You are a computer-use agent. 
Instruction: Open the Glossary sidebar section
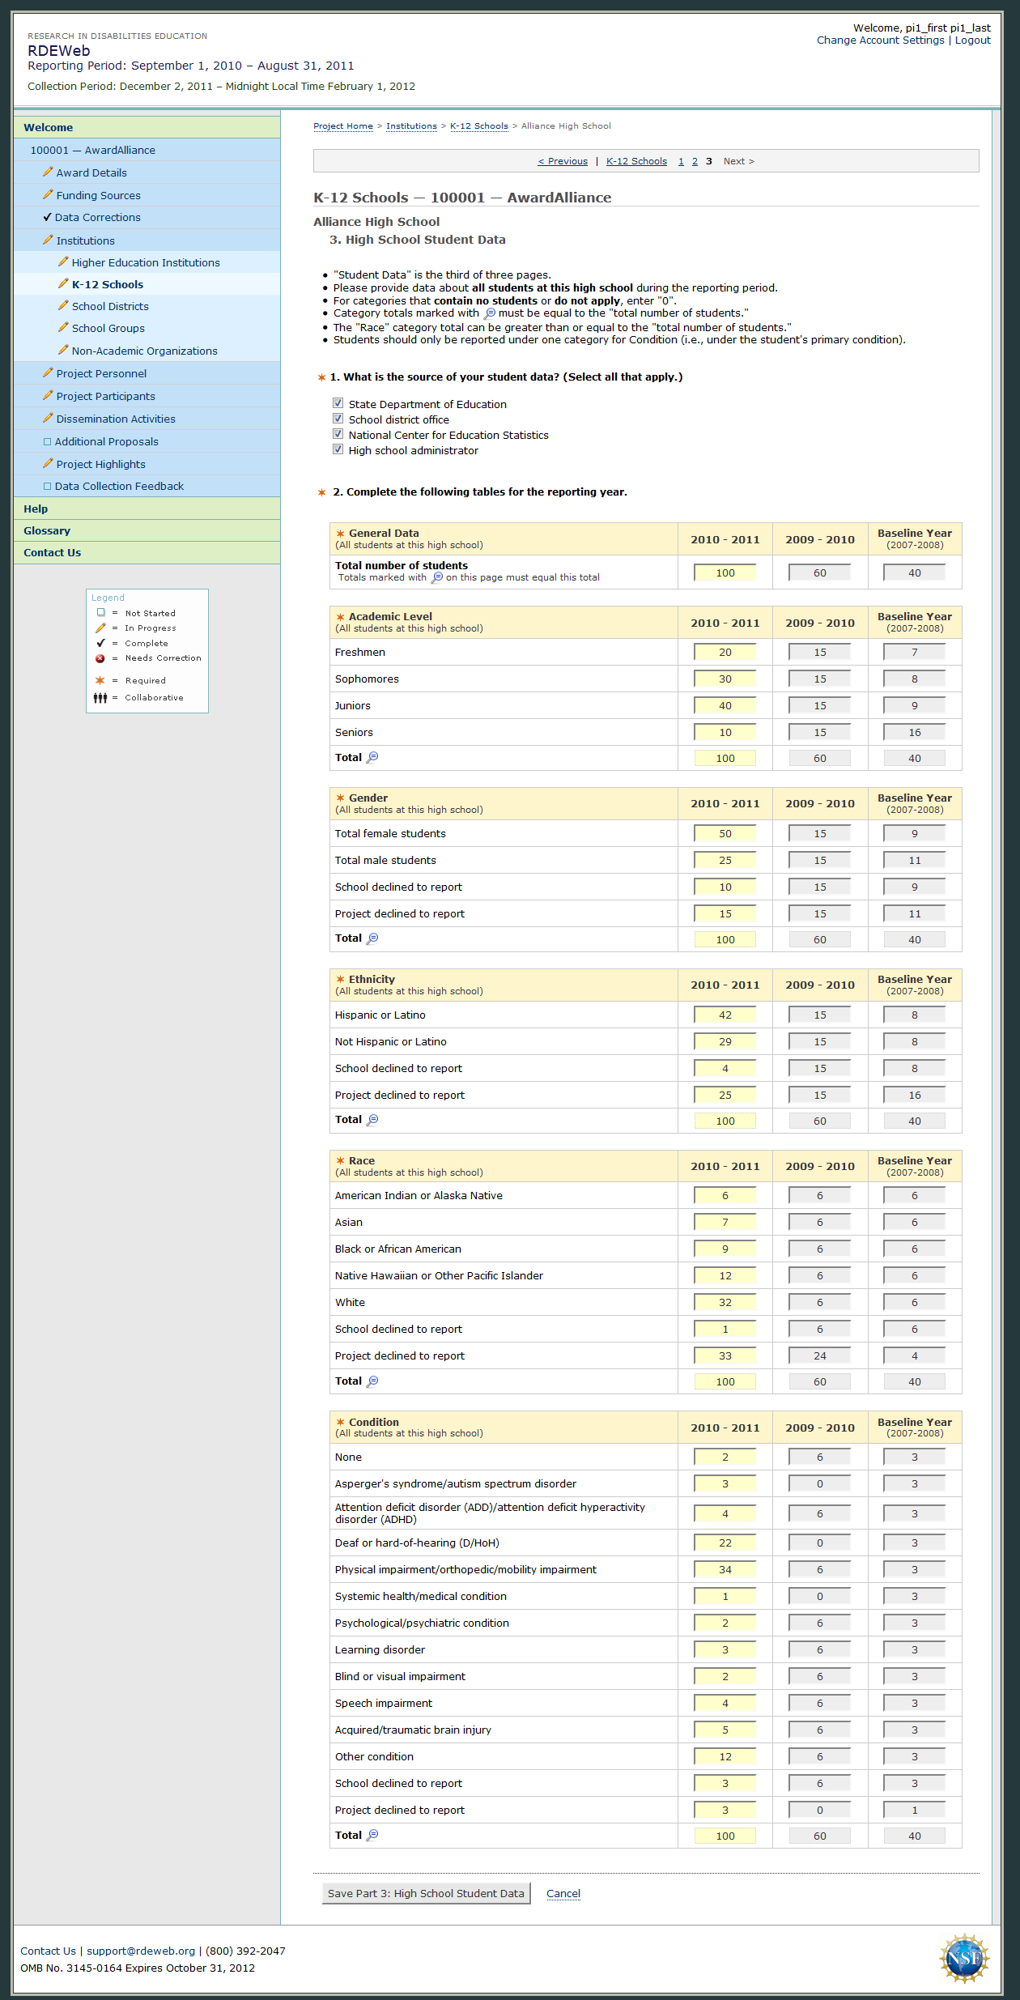pos(47,530)
